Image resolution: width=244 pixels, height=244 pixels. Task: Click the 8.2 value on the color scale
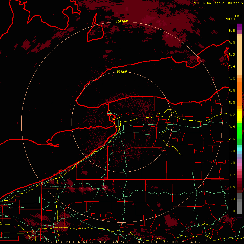(232, 54)
